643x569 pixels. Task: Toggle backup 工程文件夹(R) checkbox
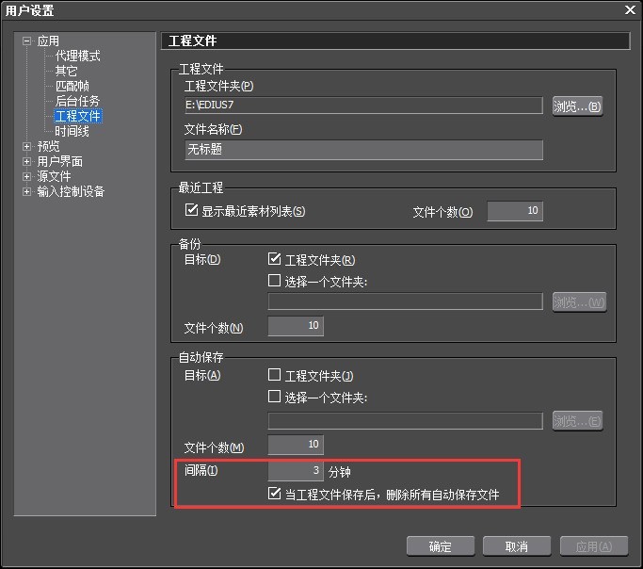point(274,259)
